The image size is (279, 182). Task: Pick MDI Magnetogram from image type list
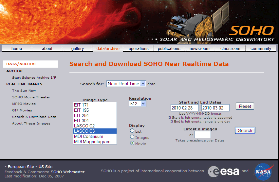(95, 141)
